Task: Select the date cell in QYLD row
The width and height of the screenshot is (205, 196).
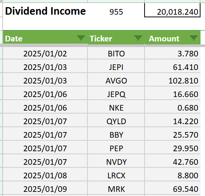Action: point(45,120)
